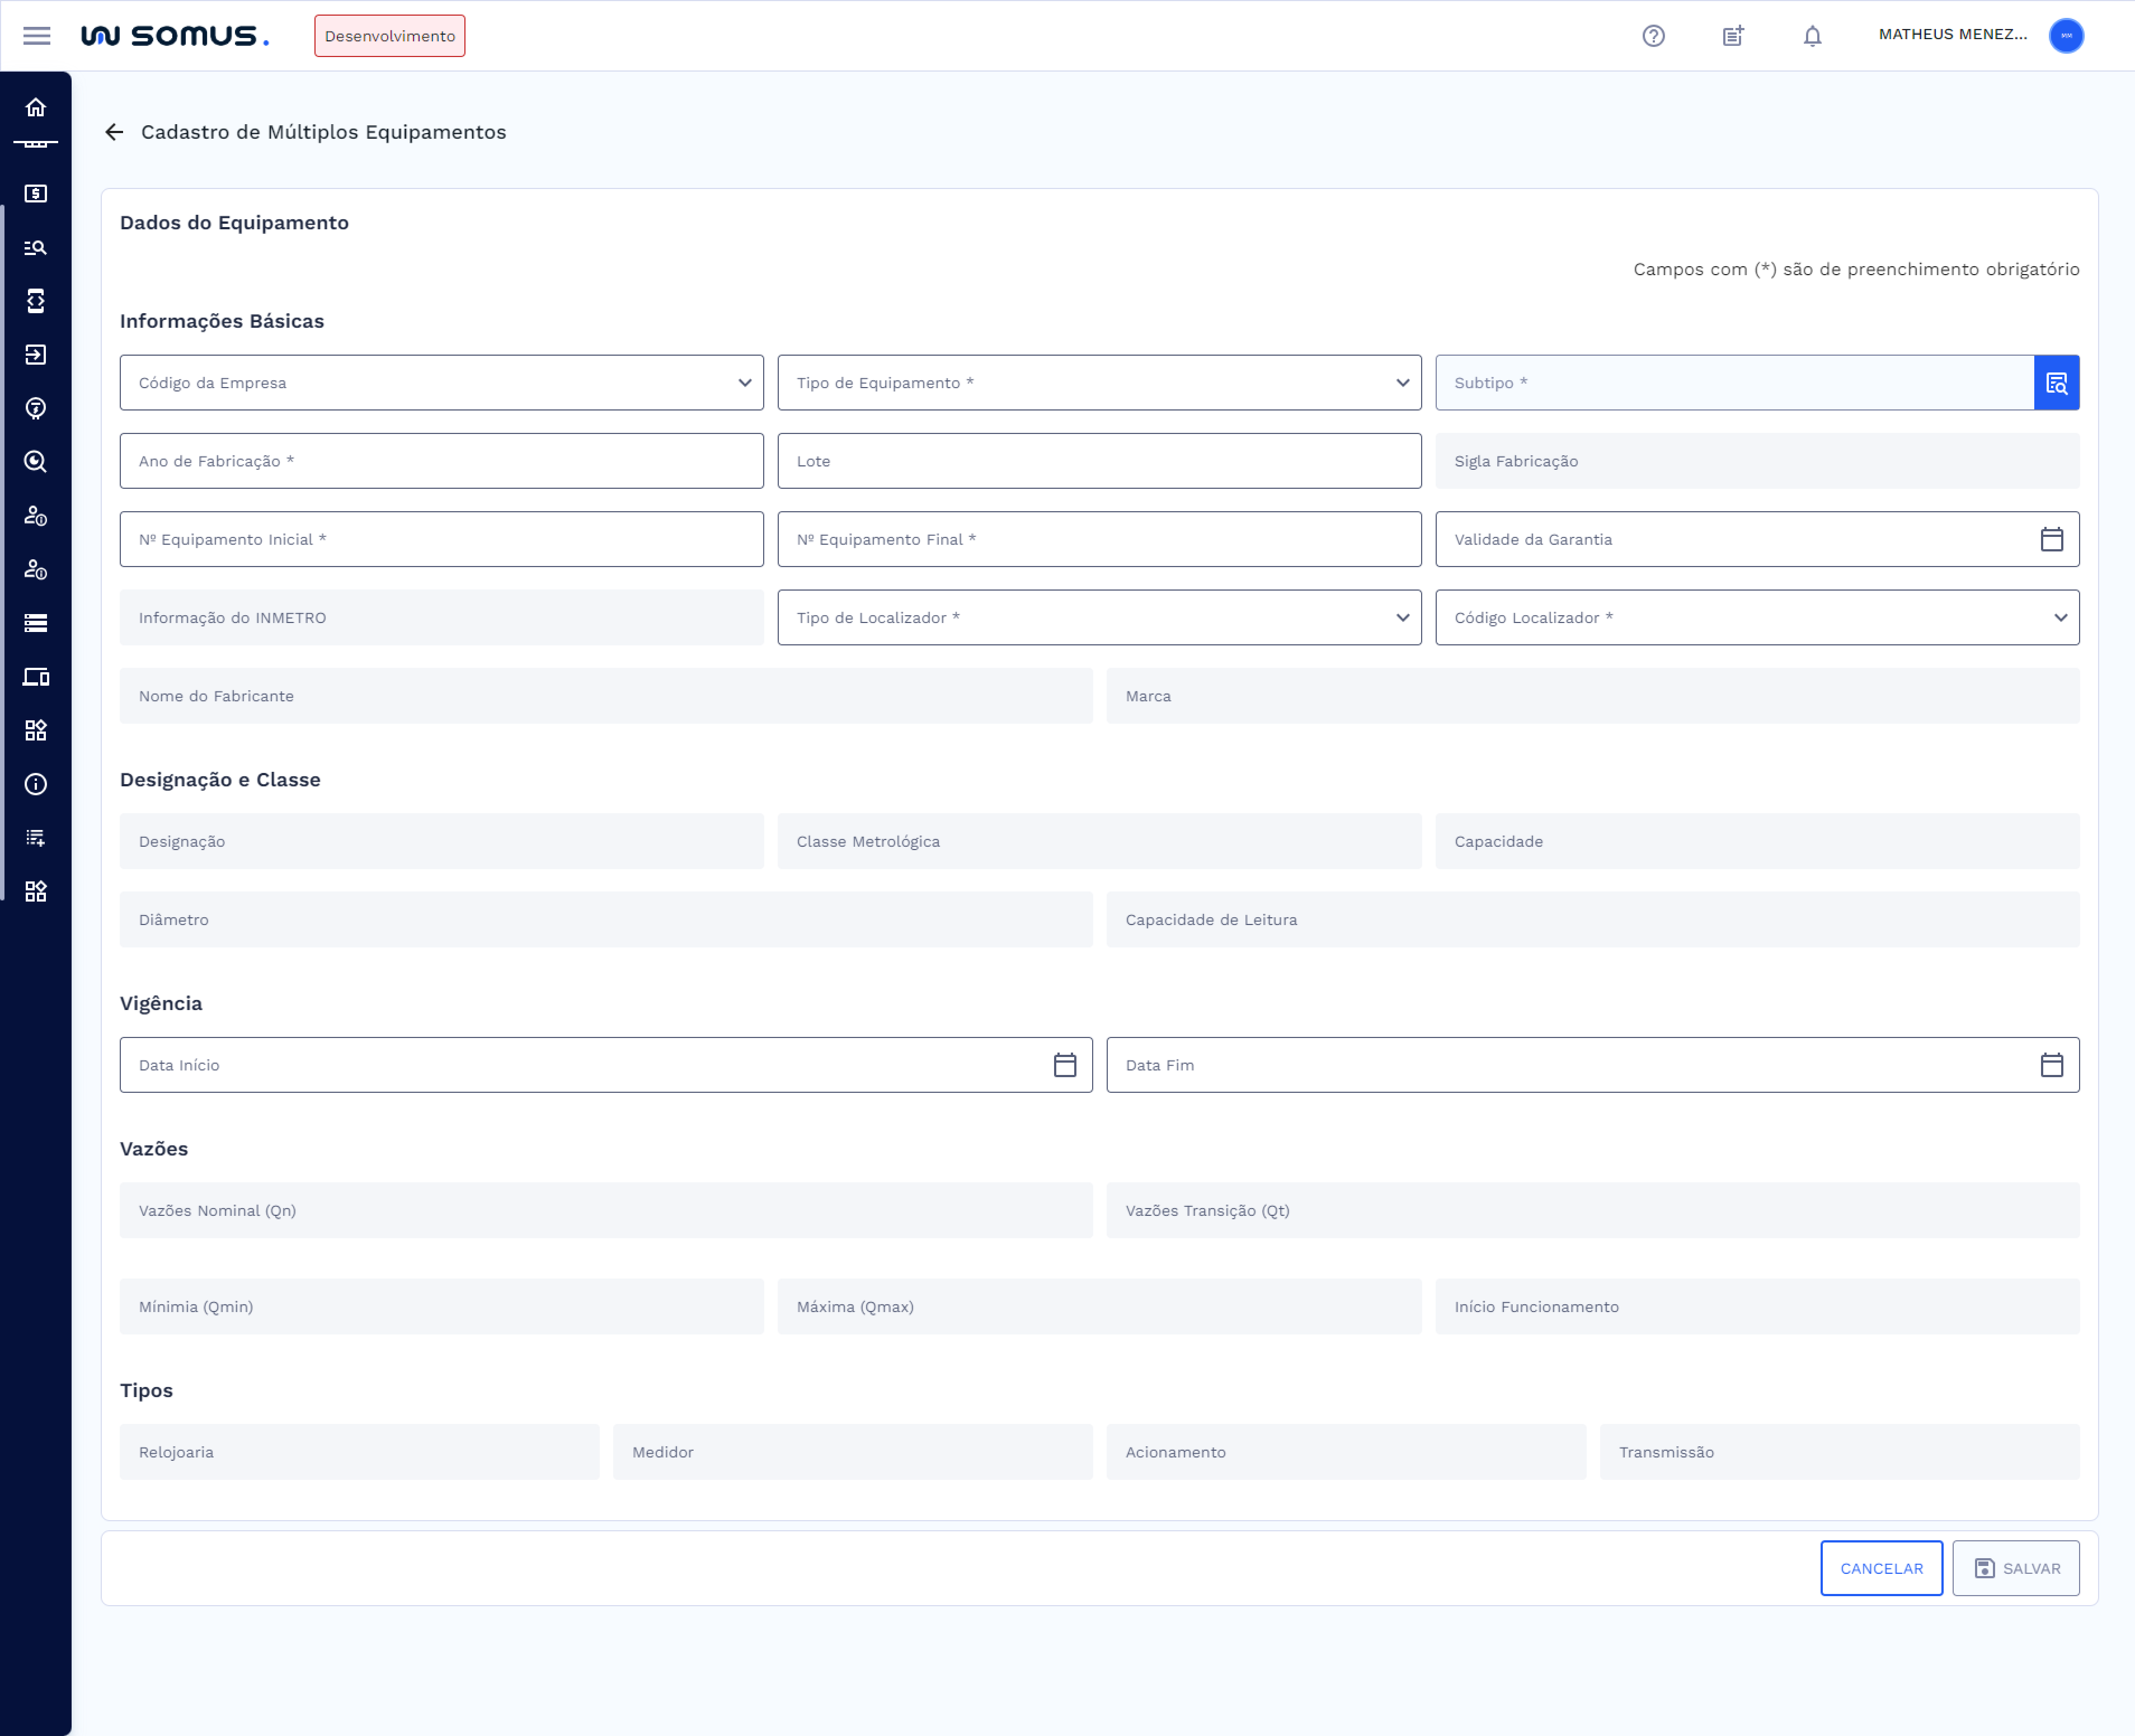The width and height of the screenshot is (2135, 1736).
Task: Click the SALVAR button
Action: click(x=2015, y=1568)
